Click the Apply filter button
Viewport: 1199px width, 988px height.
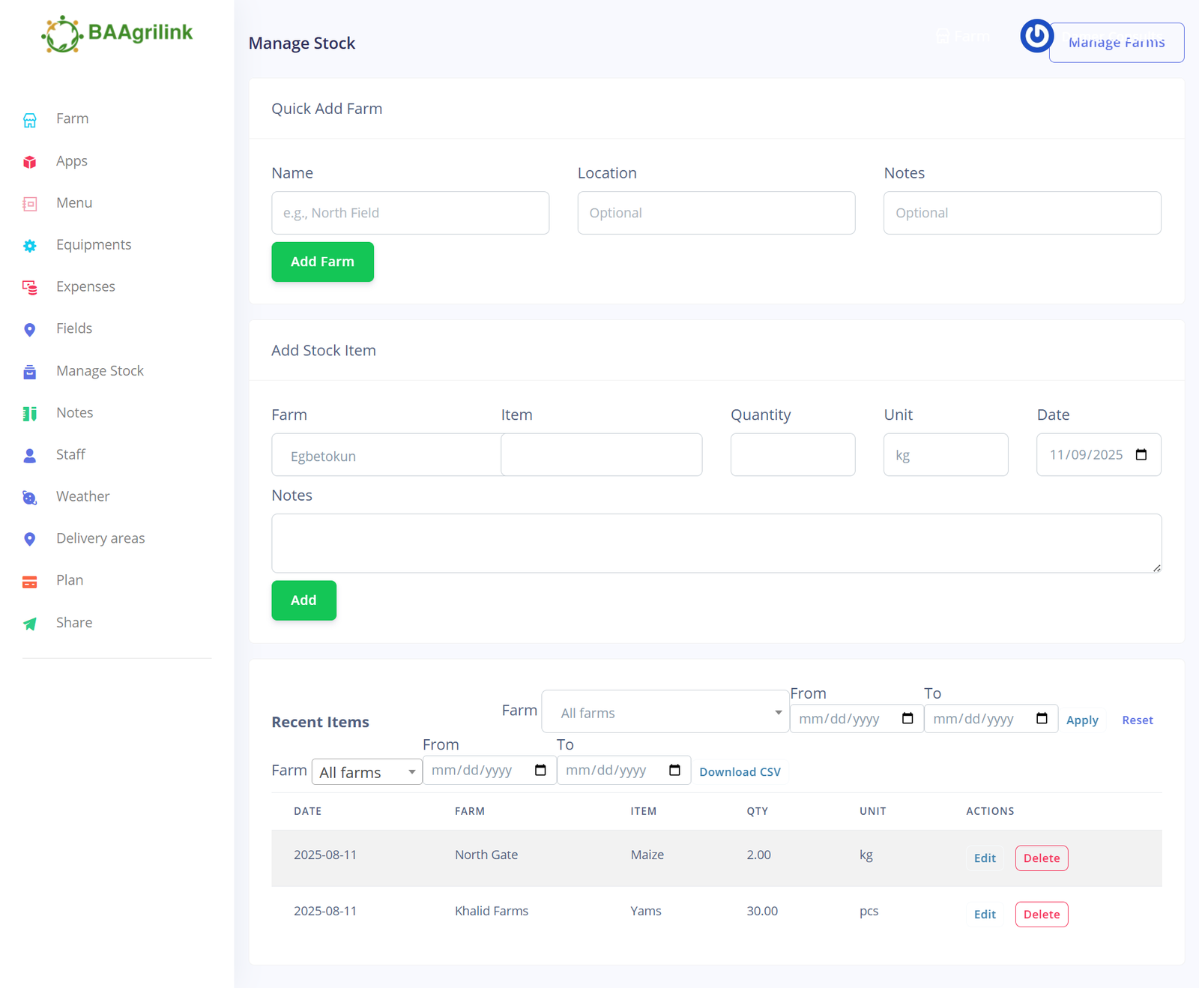[x=1081, y=720]
